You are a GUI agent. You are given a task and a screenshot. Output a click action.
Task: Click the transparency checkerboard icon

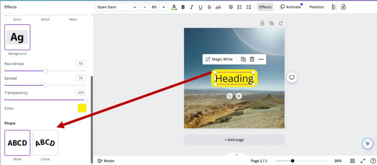click(334, 7)
